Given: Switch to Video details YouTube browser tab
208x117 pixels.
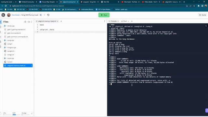Looking at the screenshot, I should tap(151, 2).
